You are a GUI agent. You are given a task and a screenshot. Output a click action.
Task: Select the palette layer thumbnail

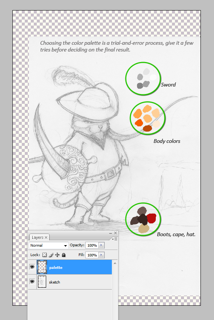tap(42, 267)
